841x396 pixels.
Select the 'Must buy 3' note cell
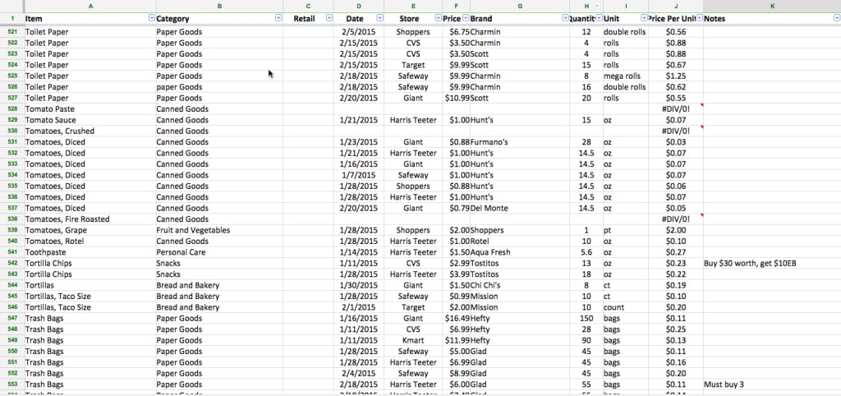tap(772, 384)
